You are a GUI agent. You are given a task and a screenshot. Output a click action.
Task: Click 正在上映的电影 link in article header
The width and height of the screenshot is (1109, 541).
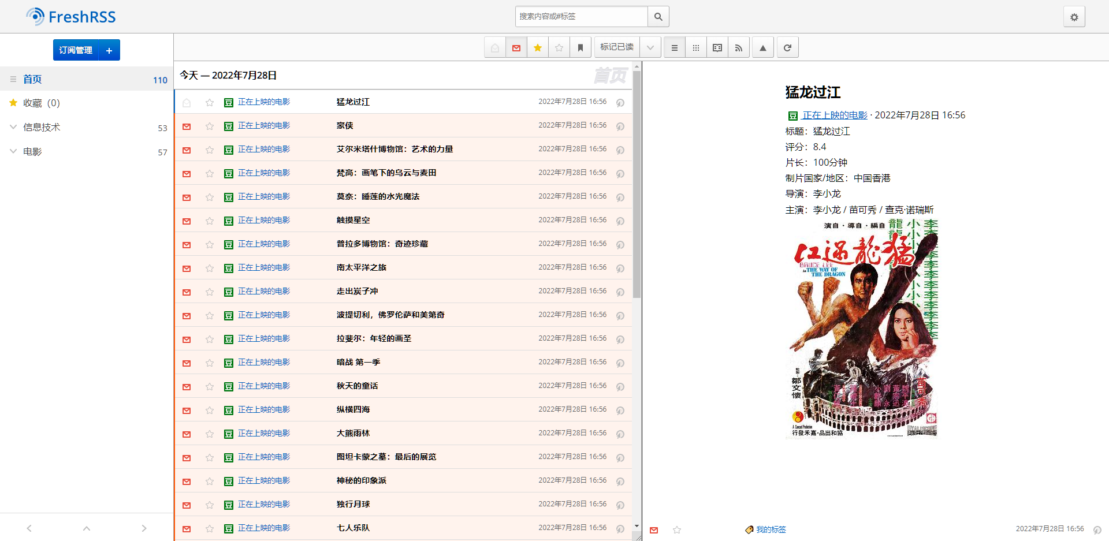coord(835,115)
